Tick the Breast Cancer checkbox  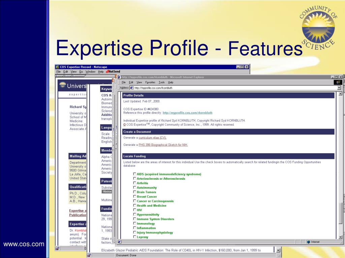tap(135, 196)
